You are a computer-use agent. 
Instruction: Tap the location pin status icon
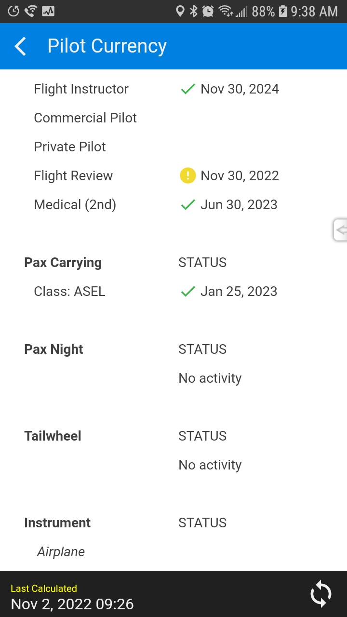coord(180,11)
